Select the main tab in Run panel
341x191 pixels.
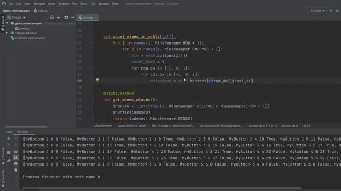point(23,132)
